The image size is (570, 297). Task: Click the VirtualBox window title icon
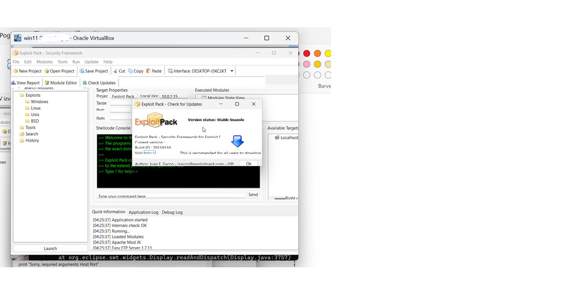17,38
